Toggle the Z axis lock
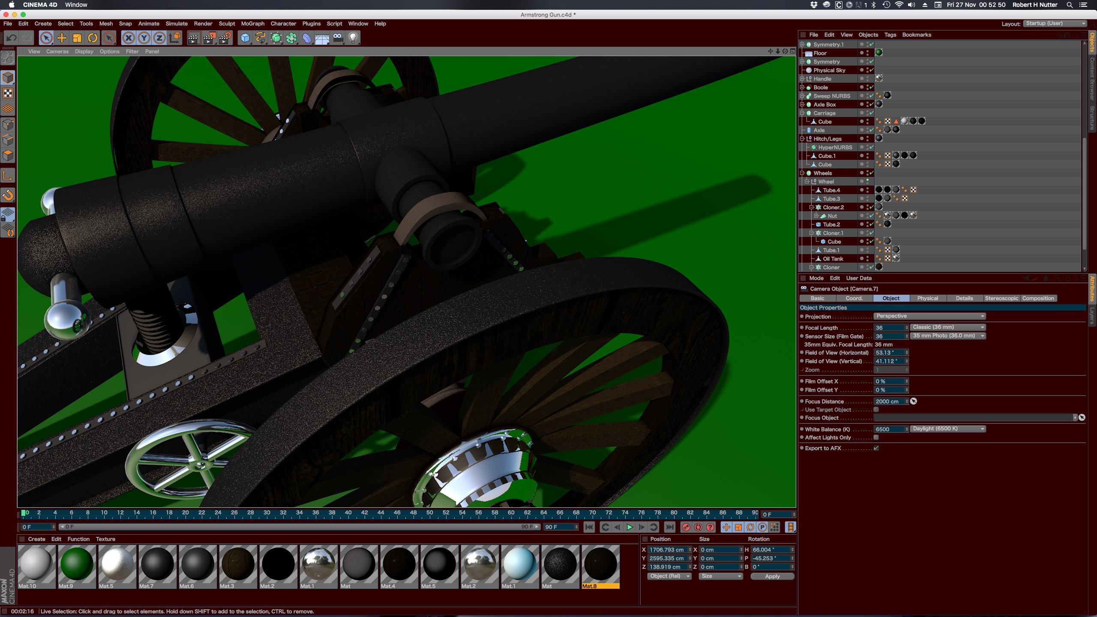 (x=159, y=38)
